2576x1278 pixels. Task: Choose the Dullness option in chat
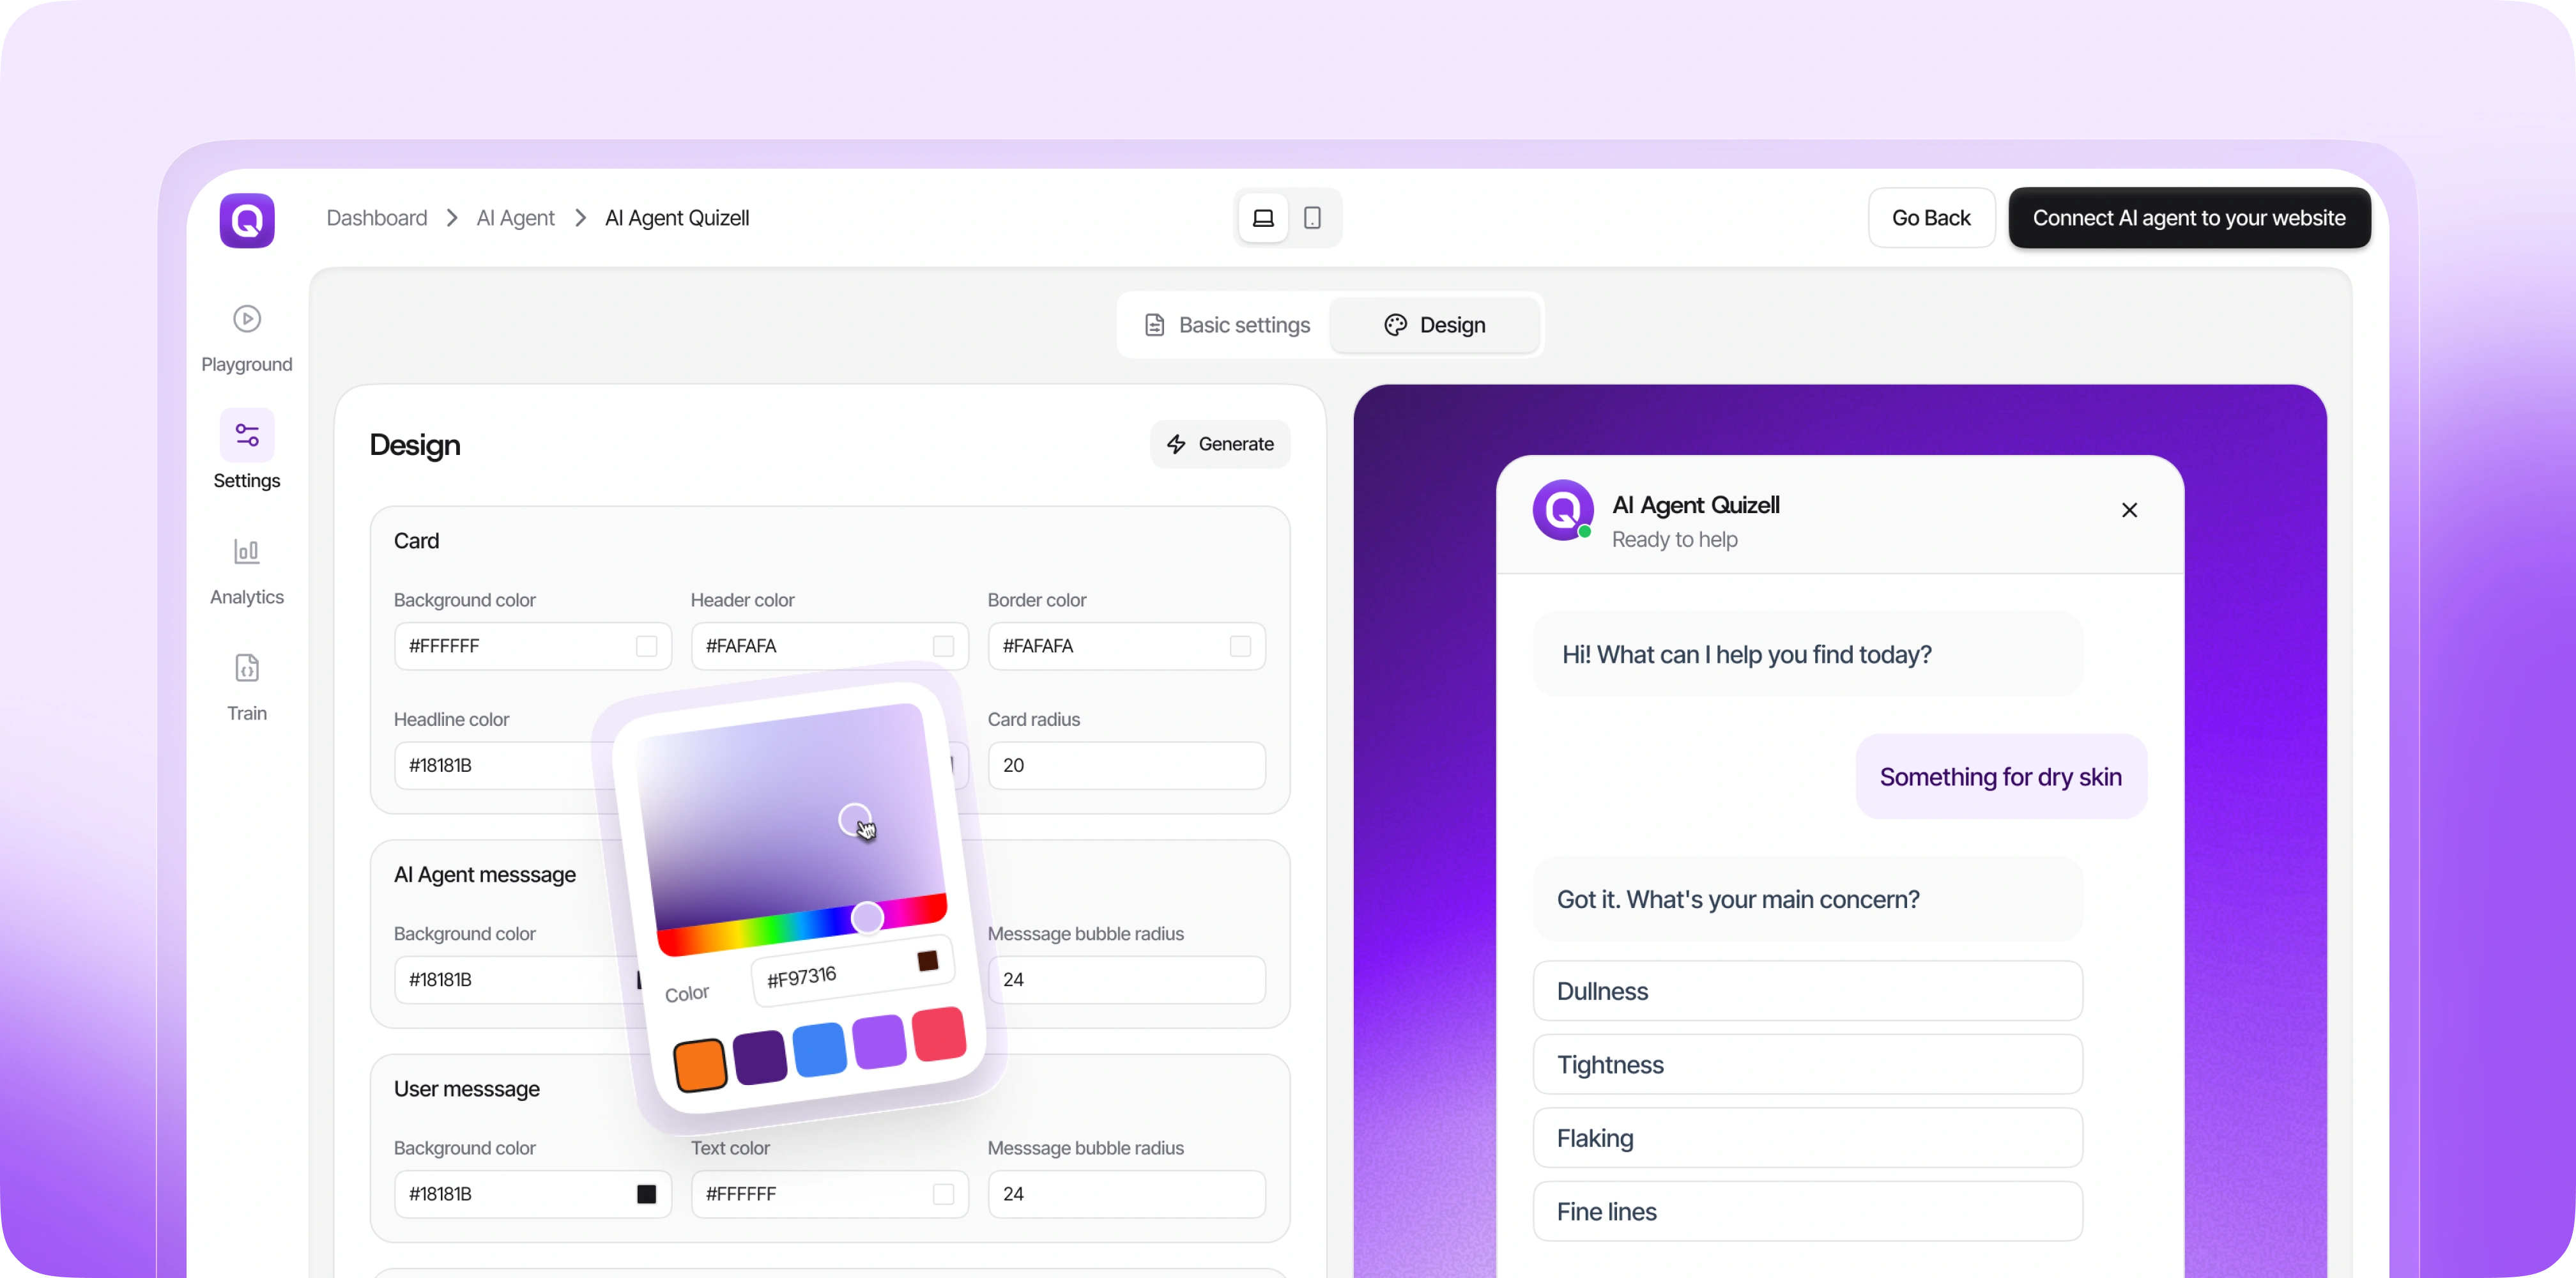pyautogui.click(x=1808, y=991)
